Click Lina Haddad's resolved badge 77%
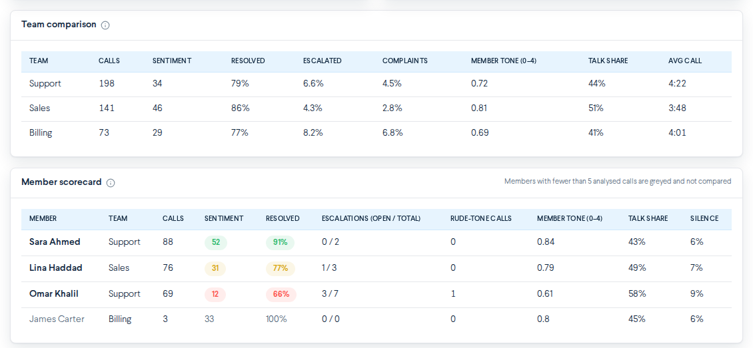 [281, 268]
